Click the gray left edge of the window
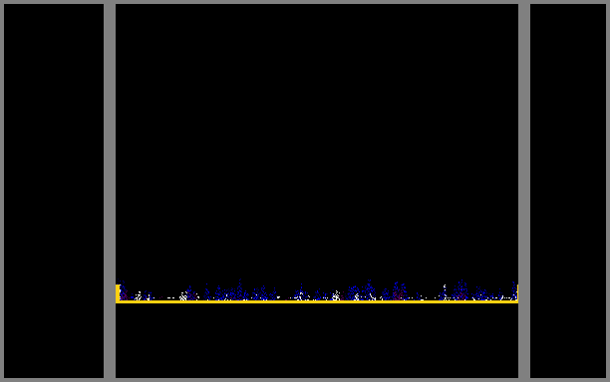 [x=2, y=191]
